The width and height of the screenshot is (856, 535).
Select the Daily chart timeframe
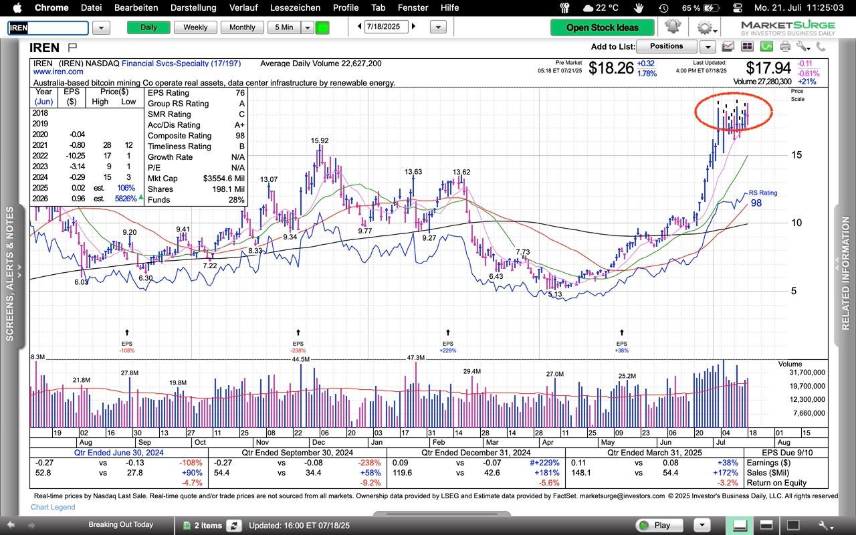click(x=148, y=27)
